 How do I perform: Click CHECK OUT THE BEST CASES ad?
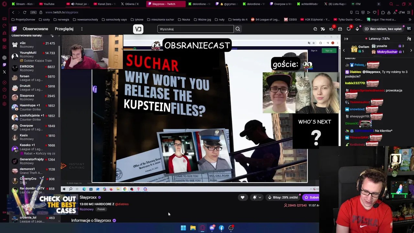pyautogui.click(x=42, y=204)
